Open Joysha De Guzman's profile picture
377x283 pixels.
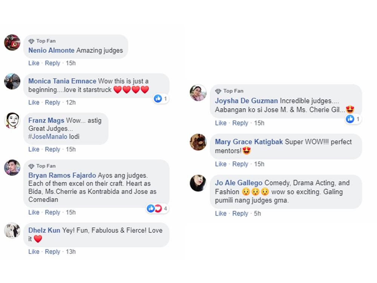point(198,93)
